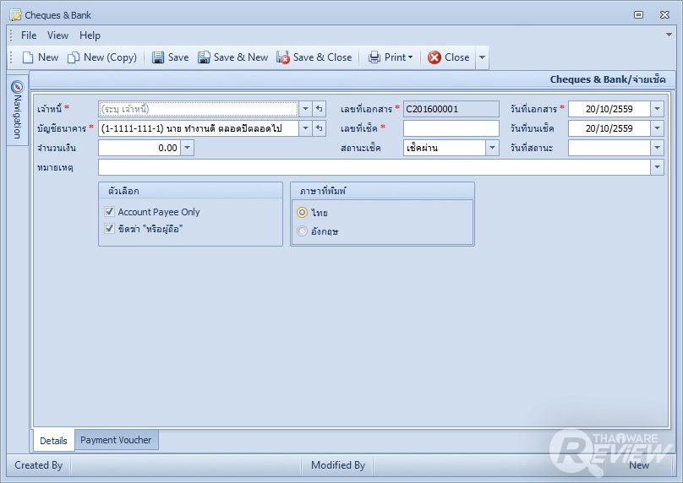Click Save & New toolbar button
Viewport: 683px width, 483px height.
tap(233, 57)
